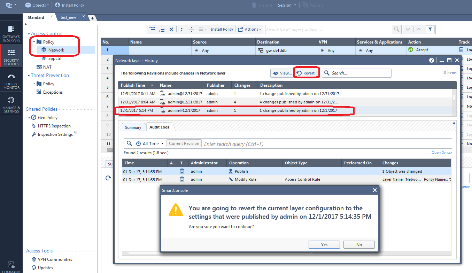The height and width of the screenshot is (273, 472).
Task: Open the Security Policies sidebar view
Action: point(11,57)
